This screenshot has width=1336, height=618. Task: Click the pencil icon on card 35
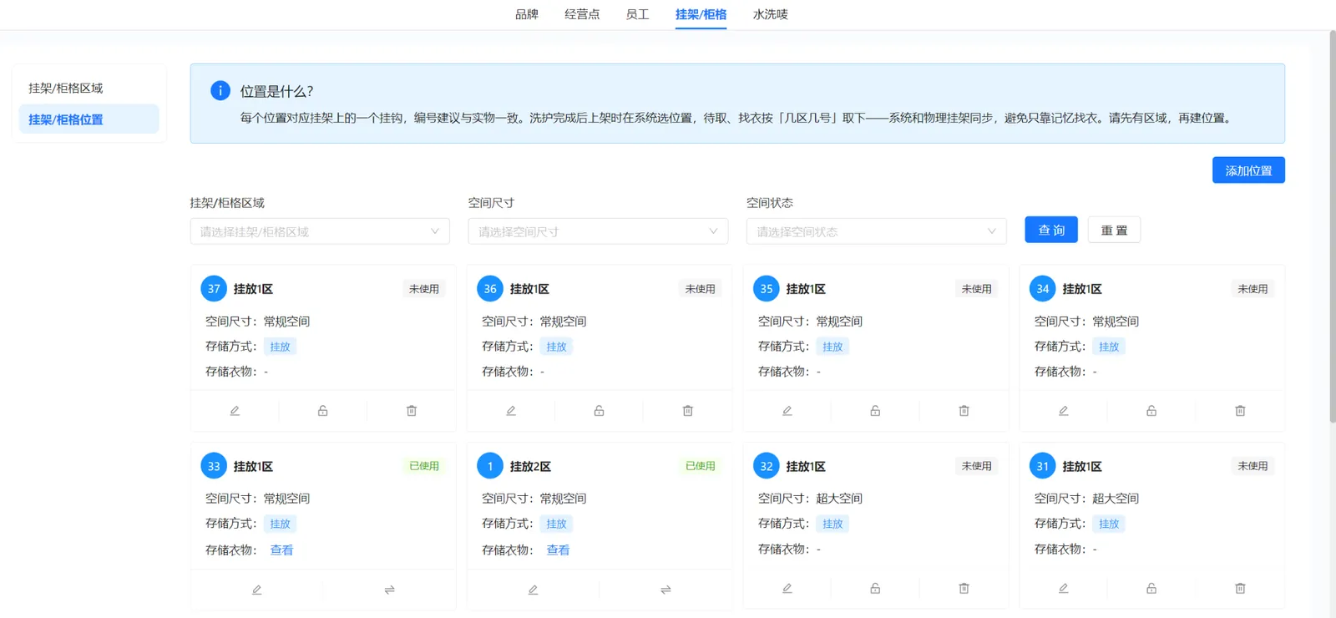(x=787, y=411)
